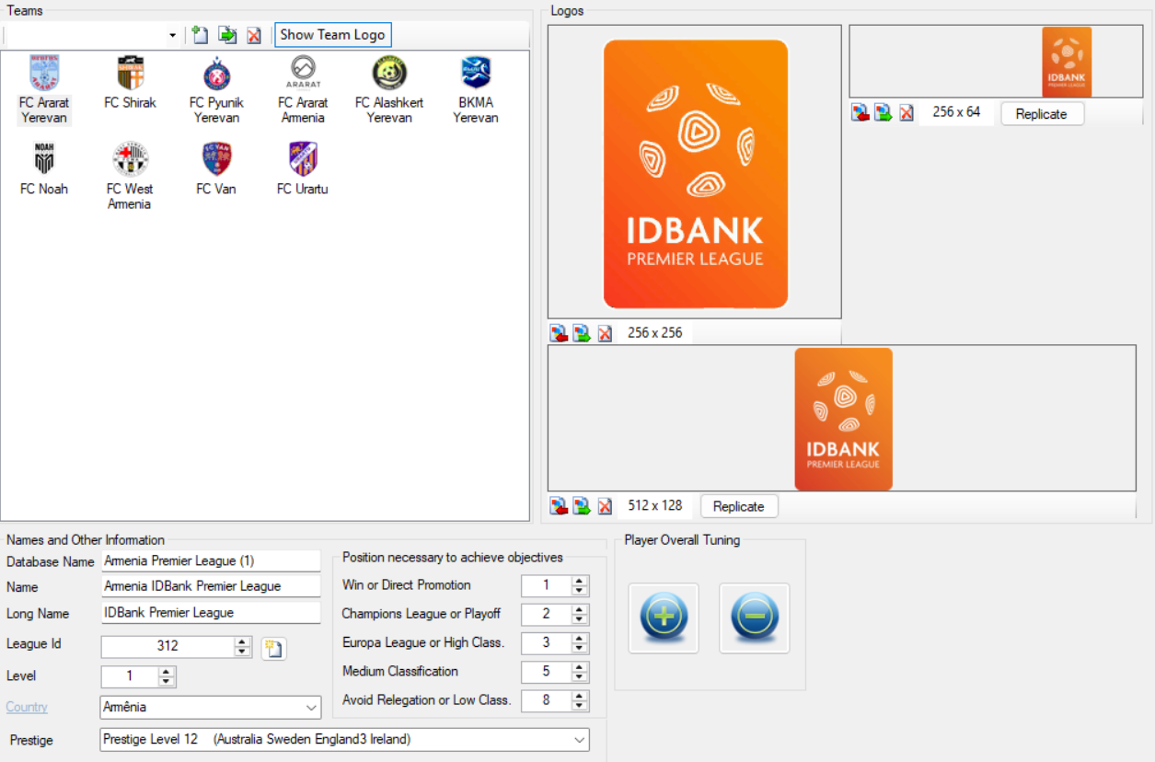The image size is (1155, 762).
Task: Click the '512 x 128' size text
Action: [x=655, y=506]
